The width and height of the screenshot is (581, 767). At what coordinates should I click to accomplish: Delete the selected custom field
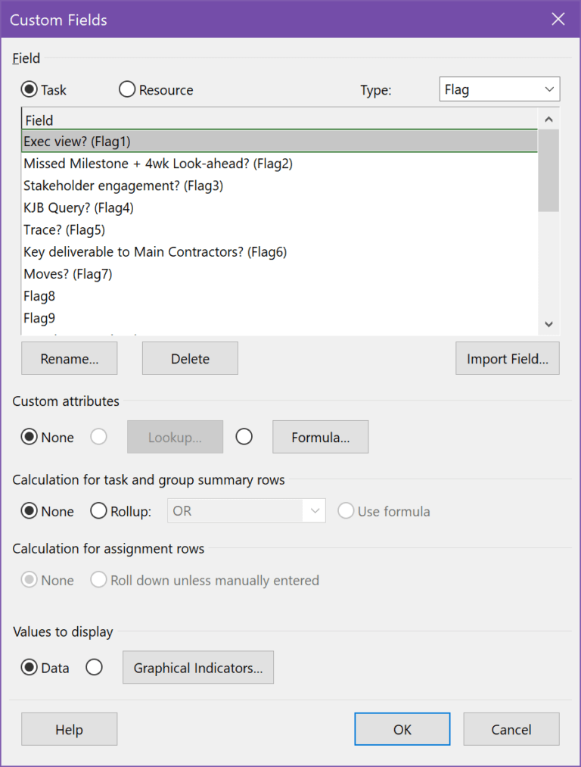point(189,358)
